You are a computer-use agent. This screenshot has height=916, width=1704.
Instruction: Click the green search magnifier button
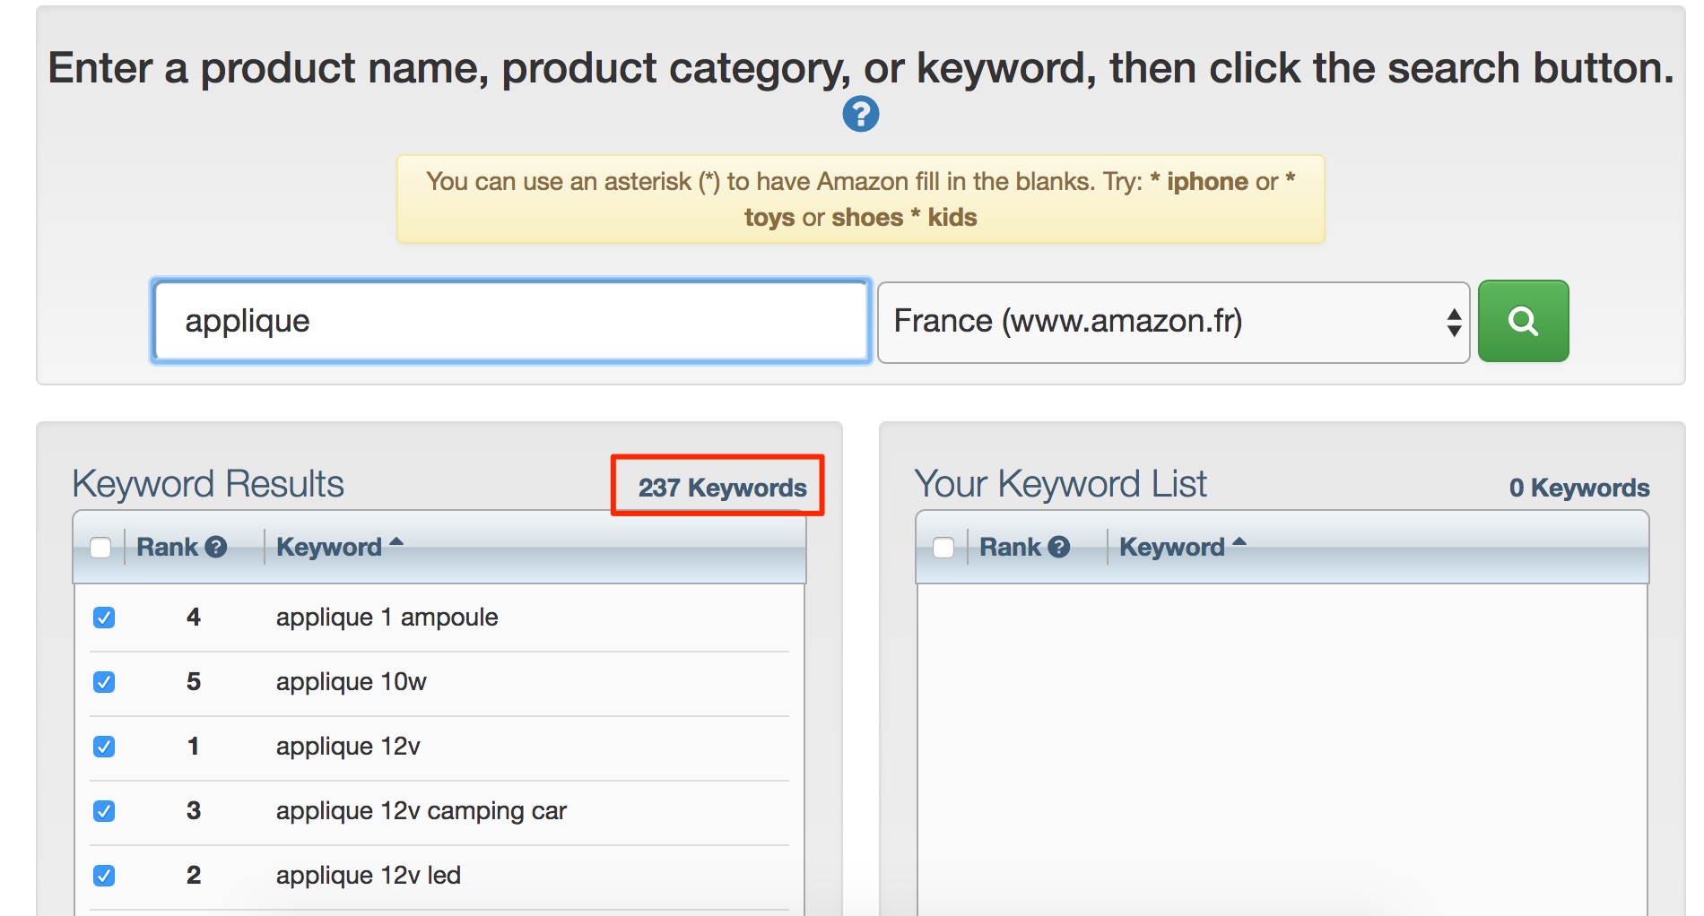tap(1523, 321)
